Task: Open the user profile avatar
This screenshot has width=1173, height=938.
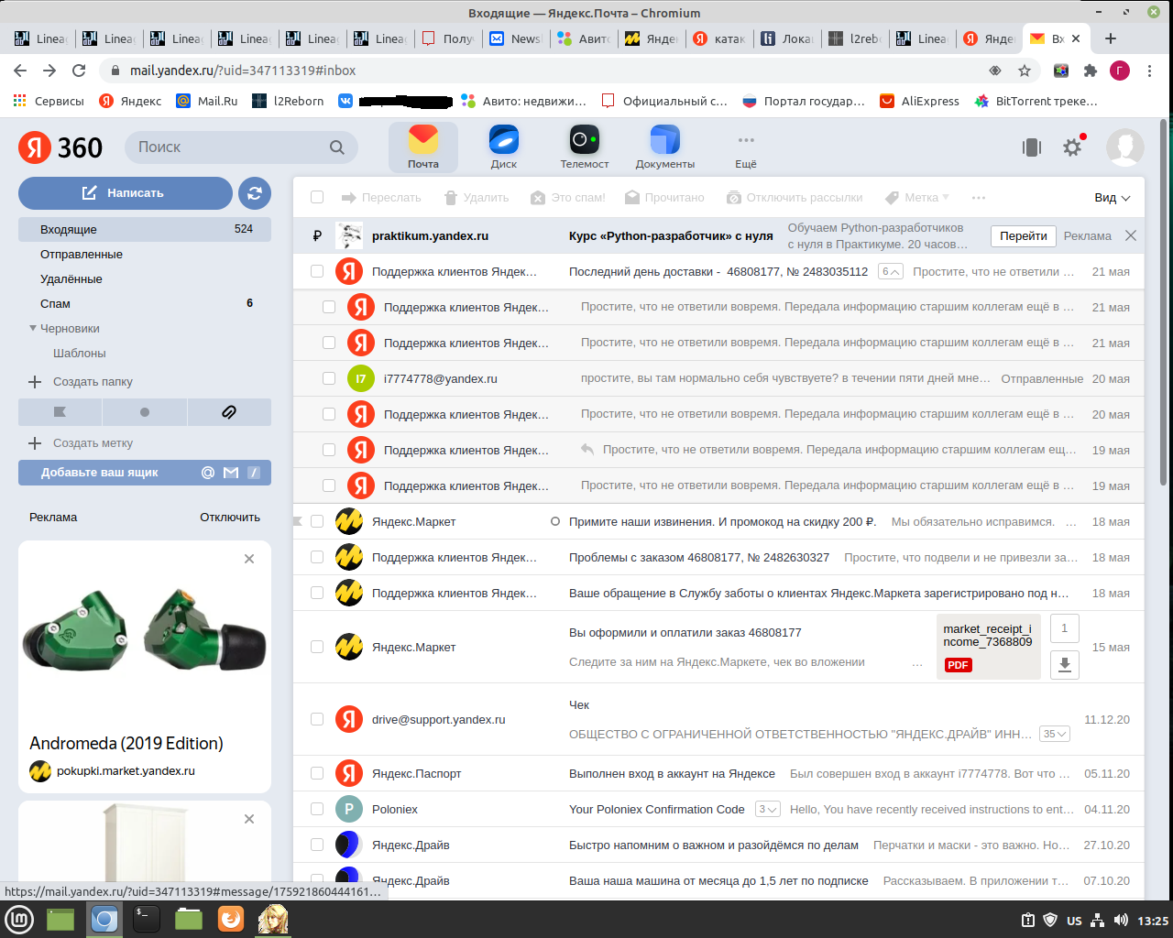Action: click(1125, 147)
